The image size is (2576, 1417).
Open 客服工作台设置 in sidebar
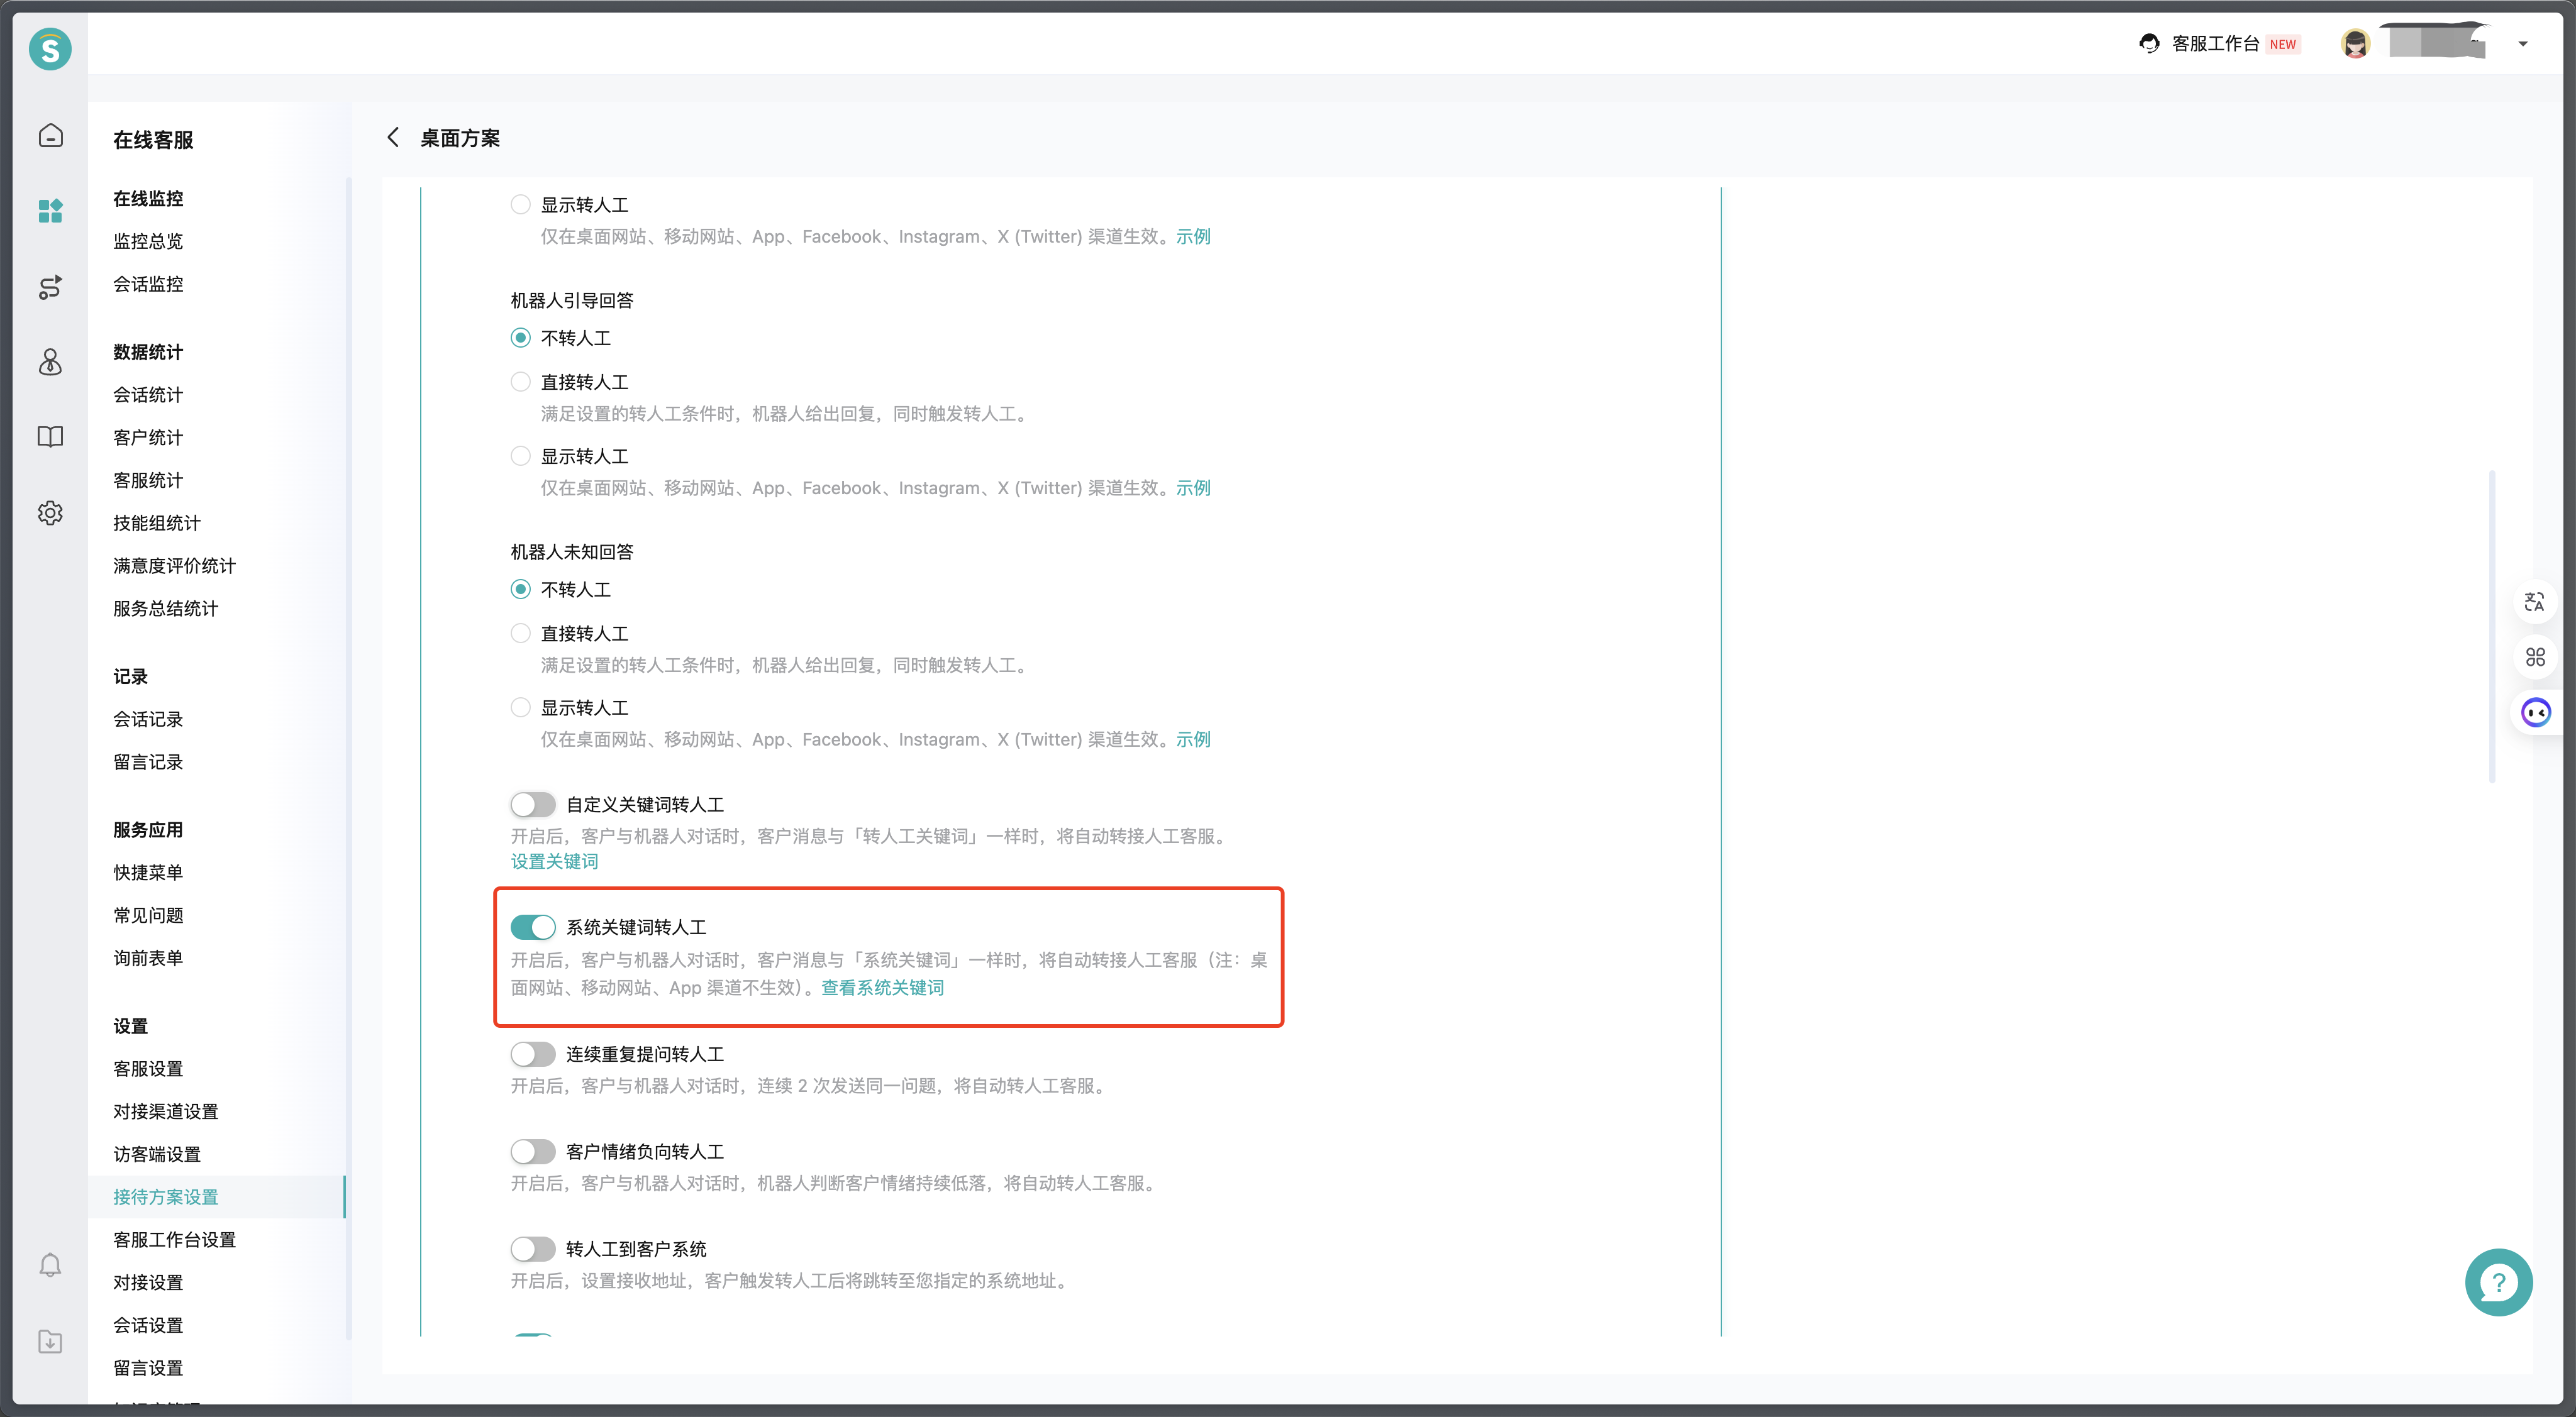click(x=174, y=1240)
